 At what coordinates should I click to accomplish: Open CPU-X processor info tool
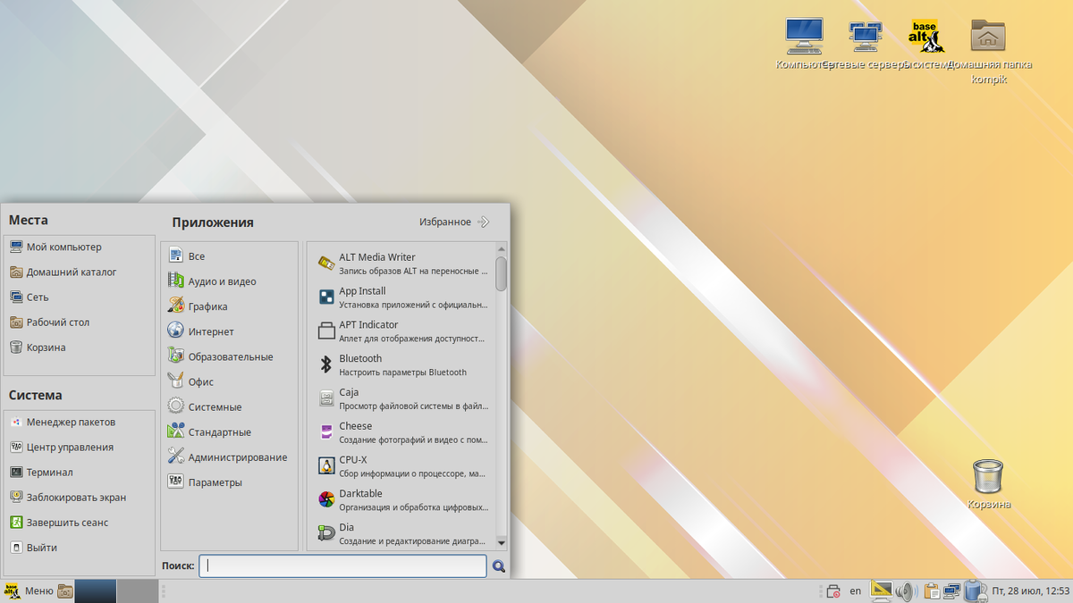click(x=403, y=466)
